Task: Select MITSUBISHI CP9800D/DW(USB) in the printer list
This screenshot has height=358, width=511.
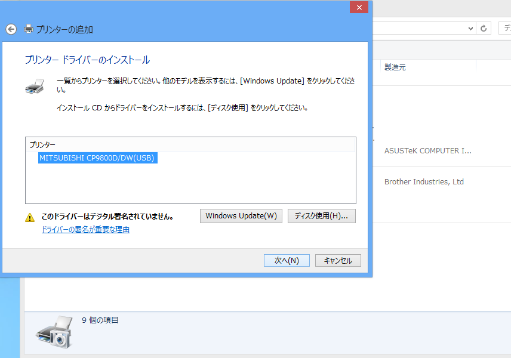Action: pos(97,158)
